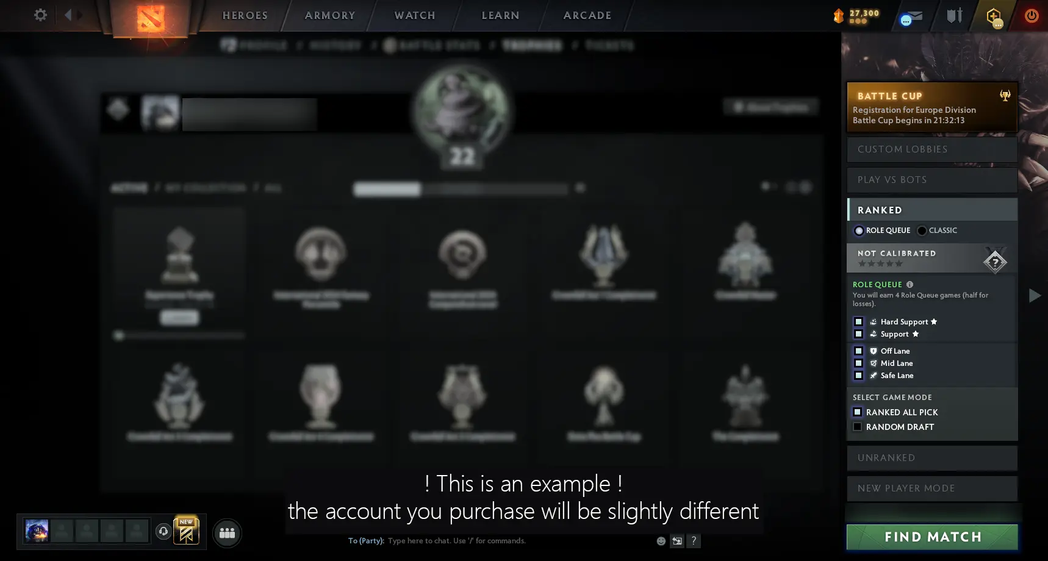This screenshot has width=1048, height=561.
Task: Open the mail notifications icon
Action: point(912,18)
